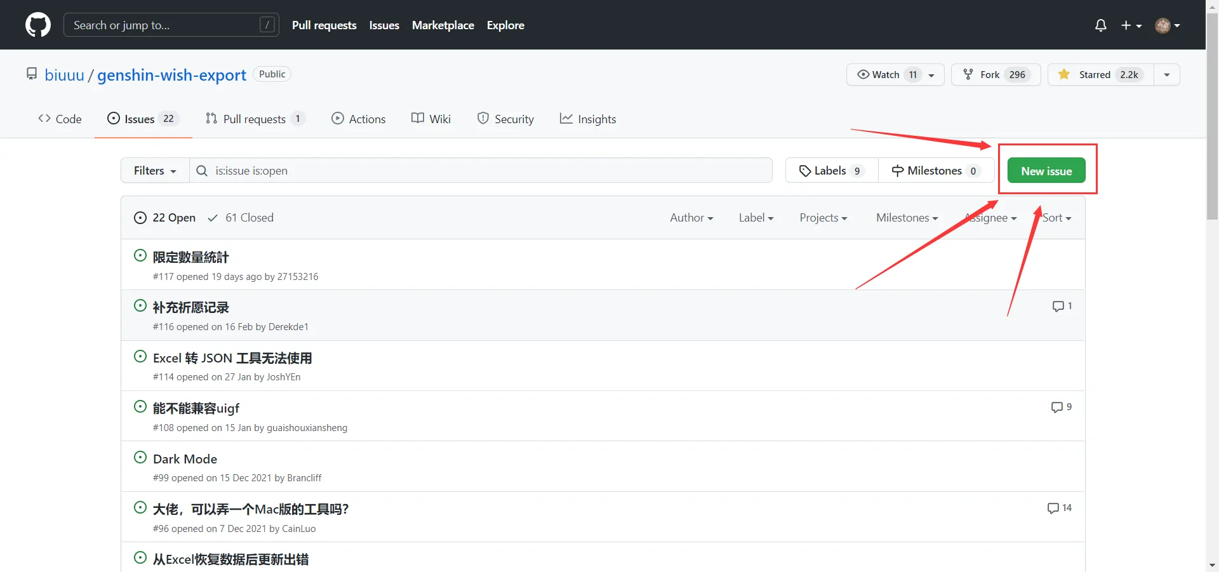Click the scrollbar up arrow

pos(1213,6)
